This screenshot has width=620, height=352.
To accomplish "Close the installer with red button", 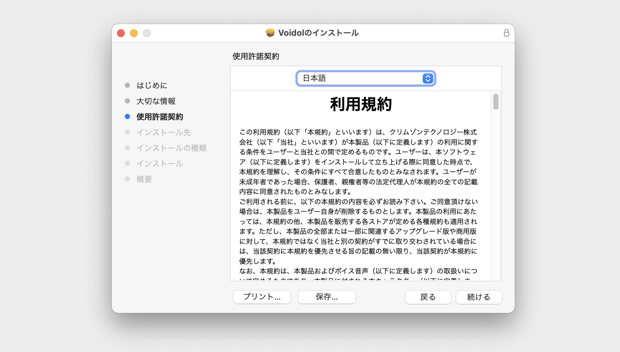I will click(x=121, y=33).
